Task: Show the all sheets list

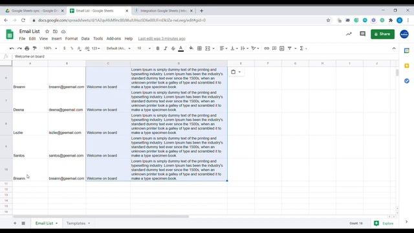Action: 23,223
